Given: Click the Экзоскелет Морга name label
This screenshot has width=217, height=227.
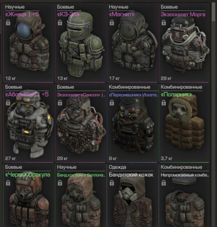Looking at the screenshot, I should [183, 14].
